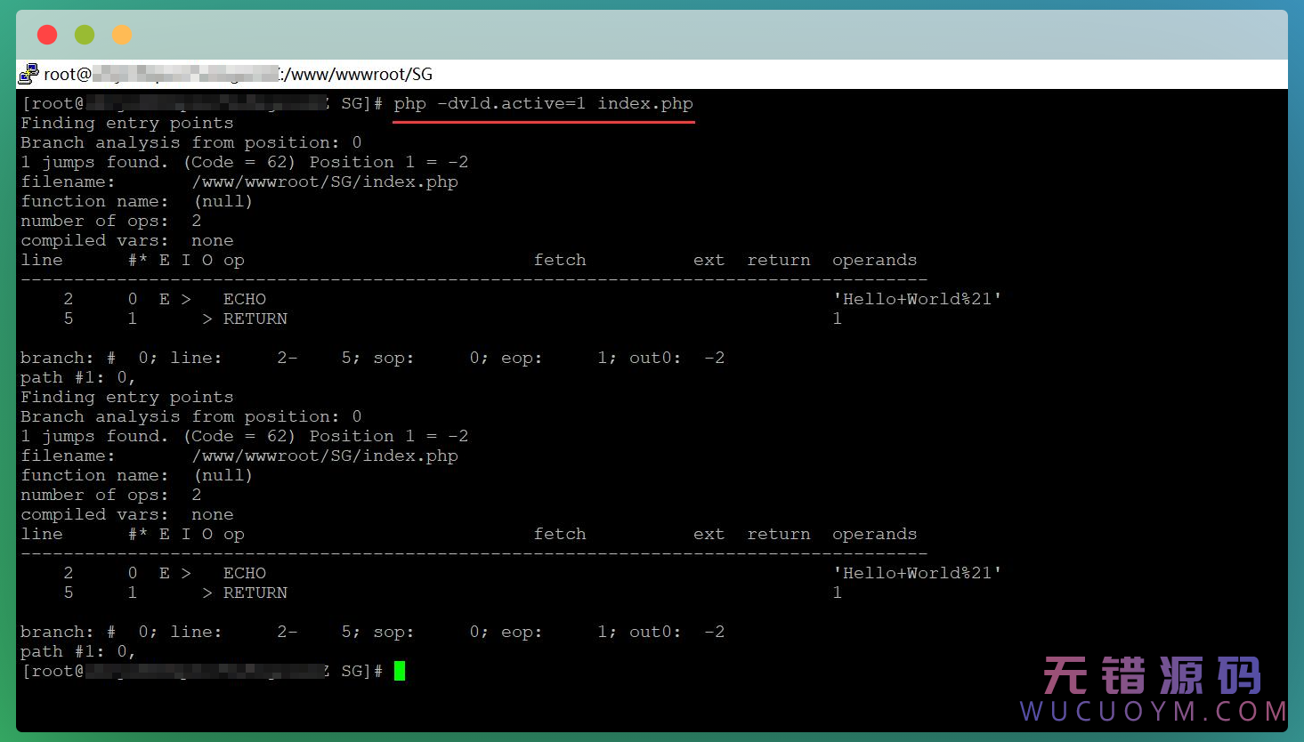Click the green terminal cursor block

(400, 671)
